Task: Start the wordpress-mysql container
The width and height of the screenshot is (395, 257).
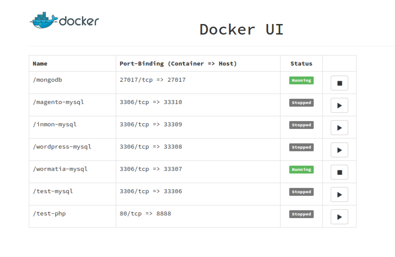Action: click(x=339, y=150)
